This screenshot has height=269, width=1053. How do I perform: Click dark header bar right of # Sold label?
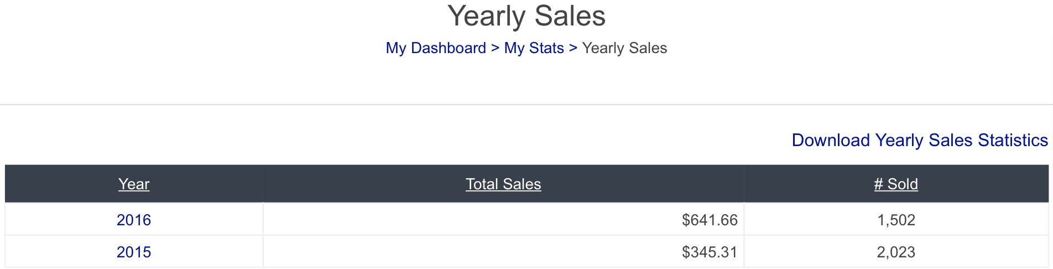pyautogui.click(x=983, y=184)
